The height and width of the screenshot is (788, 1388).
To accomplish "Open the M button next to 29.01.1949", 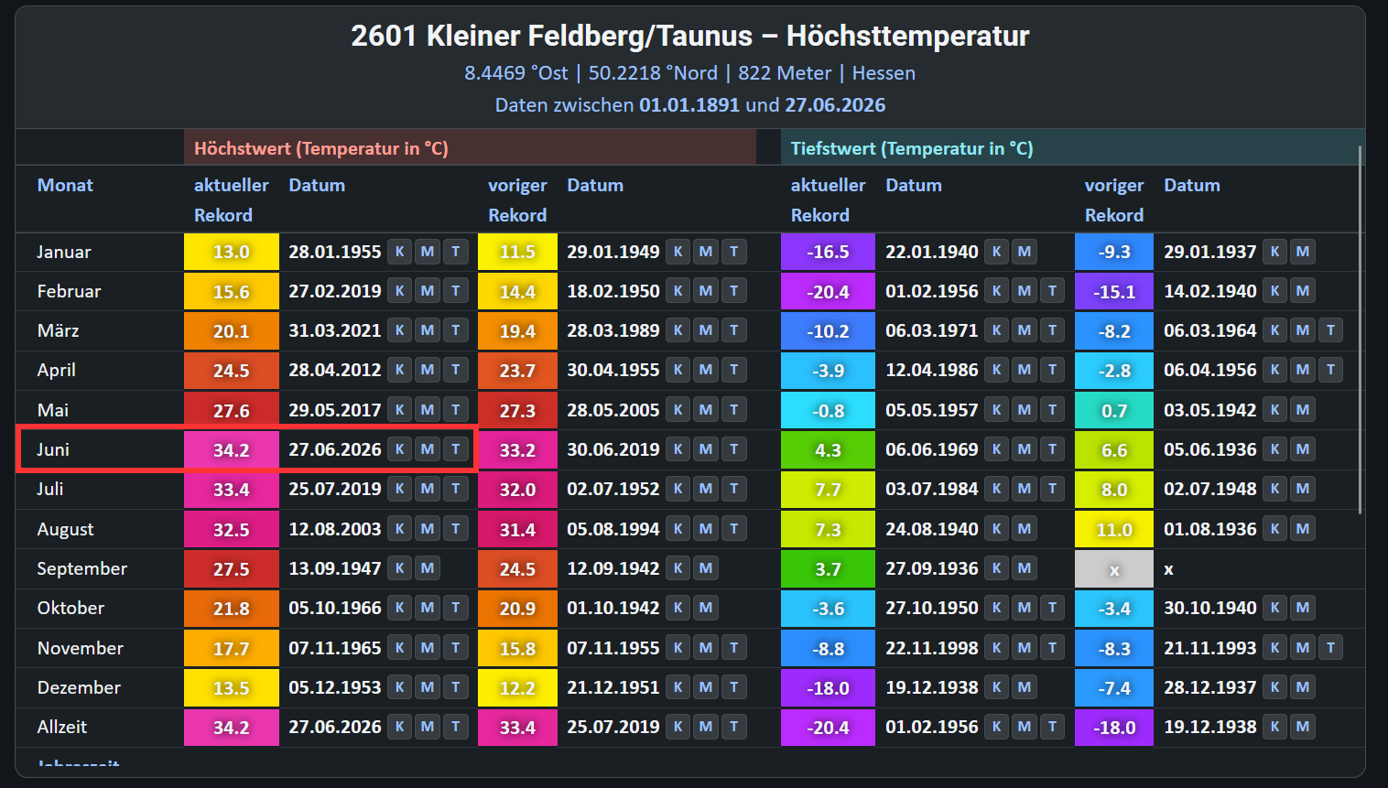I will click(x=706, y=252).
